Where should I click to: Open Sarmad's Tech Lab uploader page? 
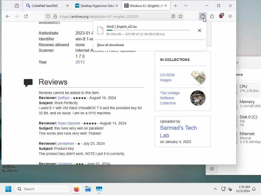pyautogui.click(x=178, y=132)
